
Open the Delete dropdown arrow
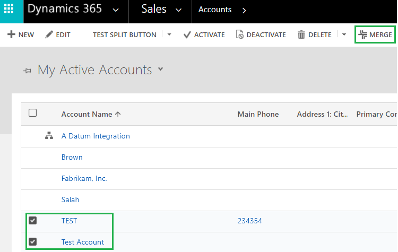(344, 34)
